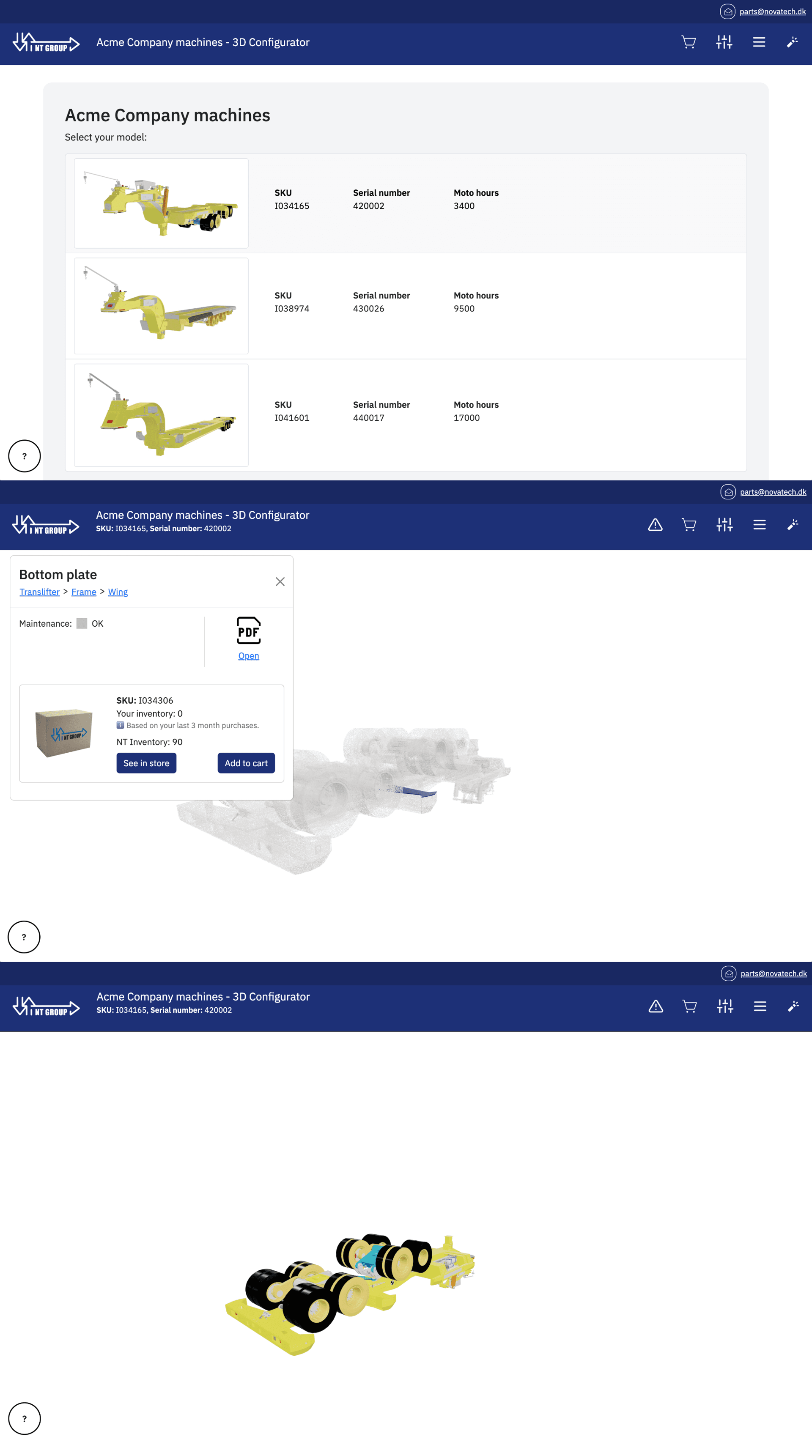Open the hamburger menu in the bottom header
812x1442 pixels.
(x=760, y=1006)
